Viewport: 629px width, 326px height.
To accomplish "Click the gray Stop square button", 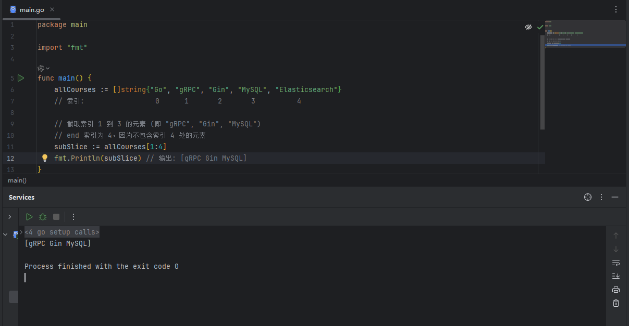I will pos(56,217).
